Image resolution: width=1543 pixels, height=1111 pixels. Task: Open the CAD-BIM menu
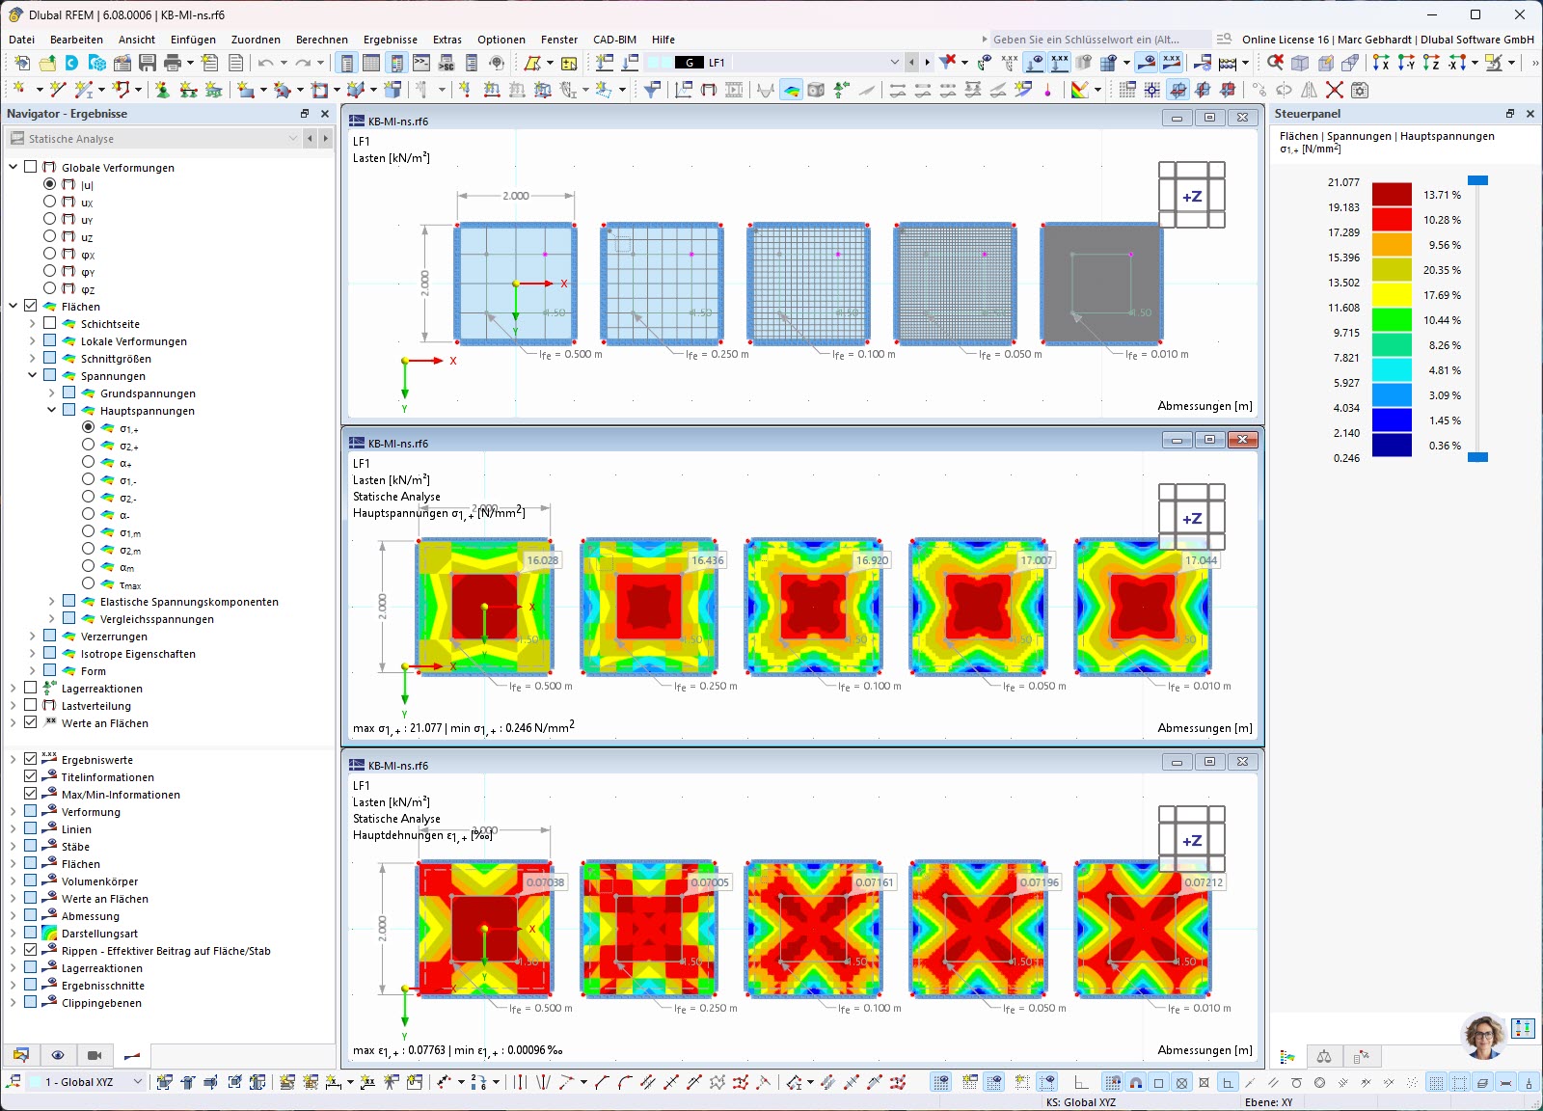(614, 40)
